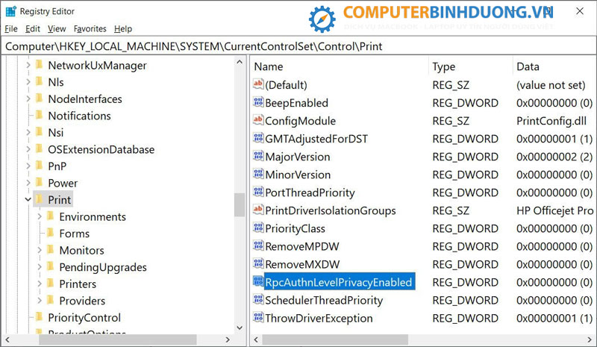Expand the PendingUpgrades subkey

click(x=40, y=267)
